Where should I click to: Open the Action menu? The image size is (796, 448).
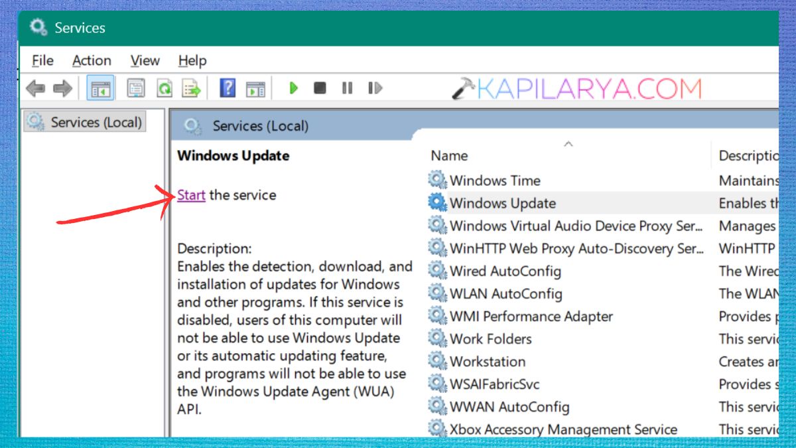click(x=92, y=60)
